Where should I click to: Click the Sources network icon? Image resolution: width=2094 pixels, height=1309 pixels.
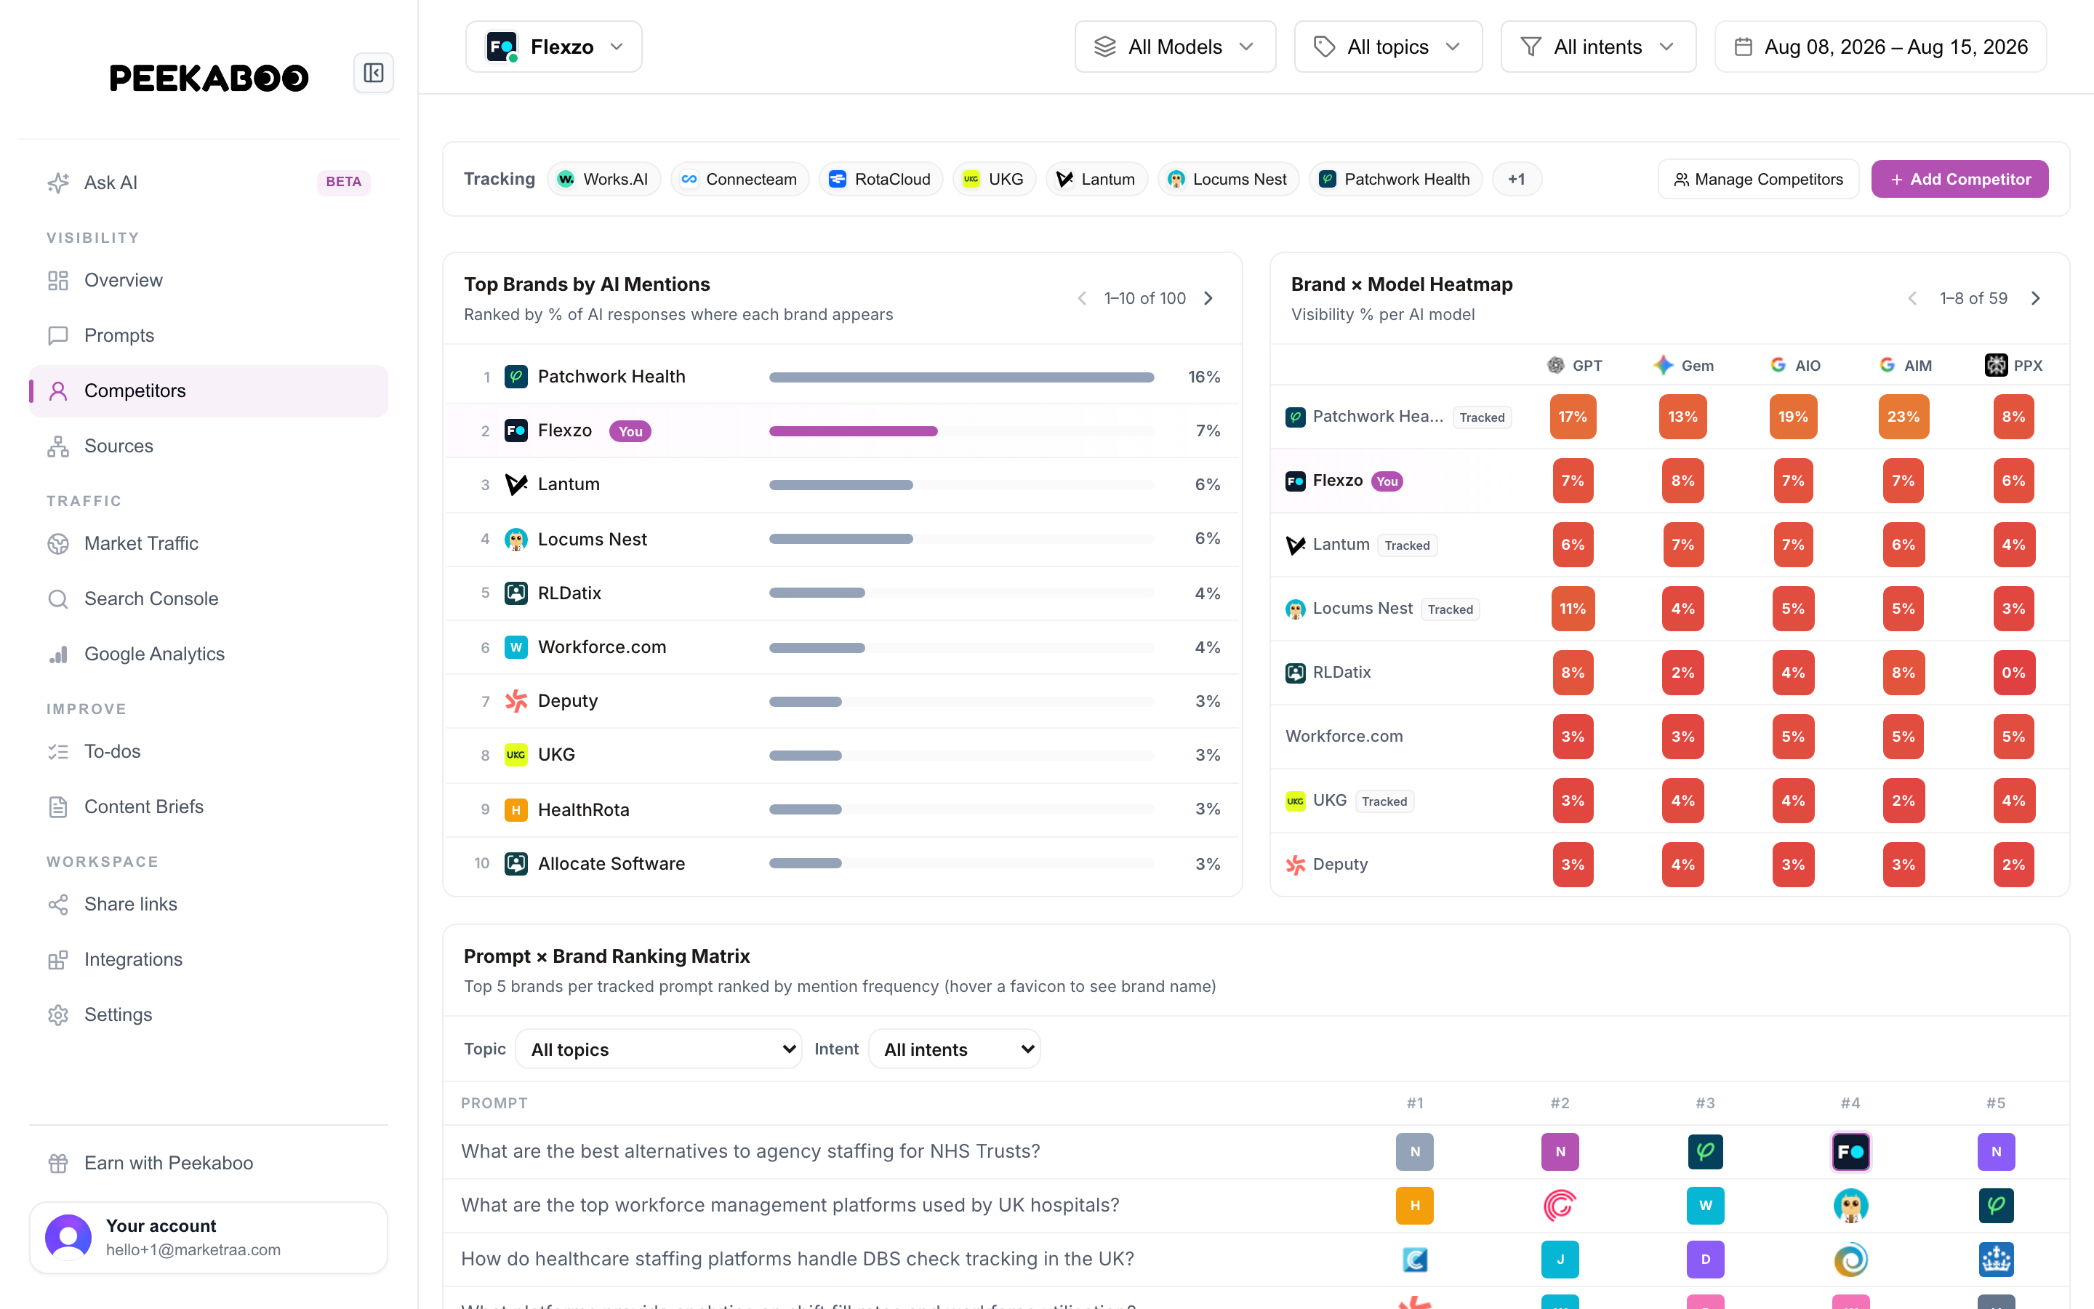tap(58, 447)
